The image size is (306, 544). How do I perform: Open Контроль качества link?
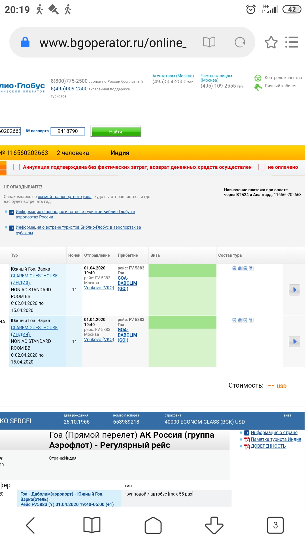tap(283, 78)
